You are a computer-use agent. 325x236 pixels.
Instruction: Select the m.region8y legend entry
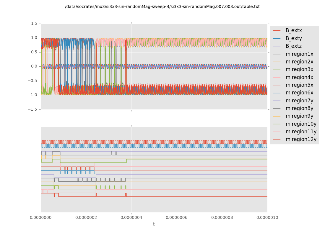(299, 108)
